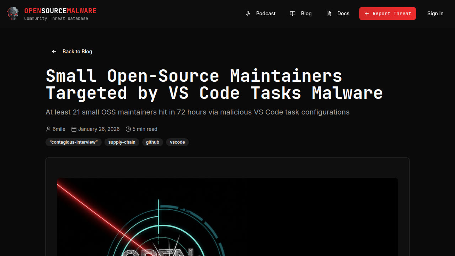The height and width of the screenshot is (256, 455).
Task: Click the Podcast microphone icon
Action: click(248, 14)
